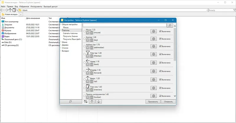
Task: Show info for Панель инструментов (toolbar) plugin
Action: click(x=88, y=97)
